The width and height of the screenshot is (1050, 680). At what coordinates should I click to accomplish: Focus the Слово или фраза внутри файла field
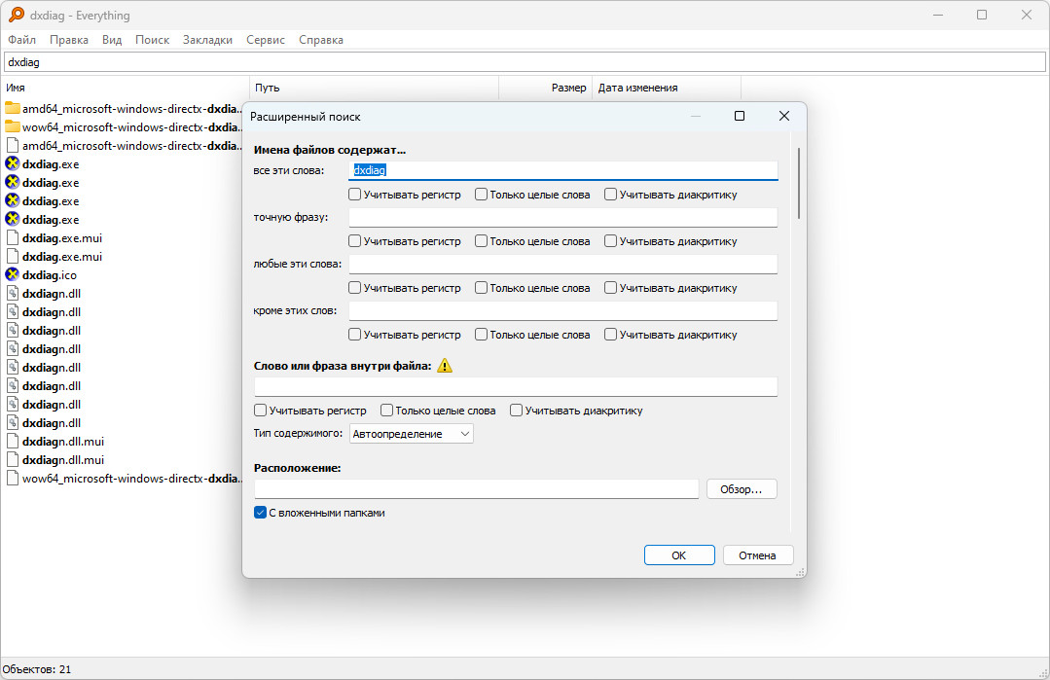516,387
